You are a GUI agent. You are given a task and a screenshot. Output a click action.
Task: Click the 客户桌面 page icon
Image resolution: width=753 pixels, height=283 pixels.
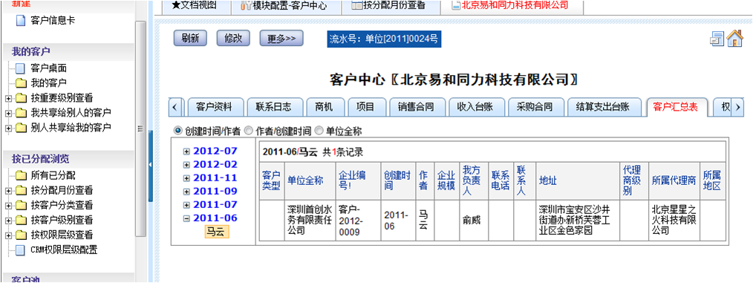click(x=20, y=68)
